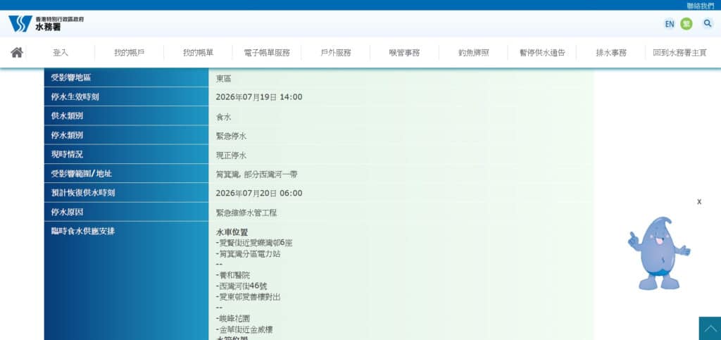Open the search magnifier icon
721x340 pixels.
coord(707,23)
